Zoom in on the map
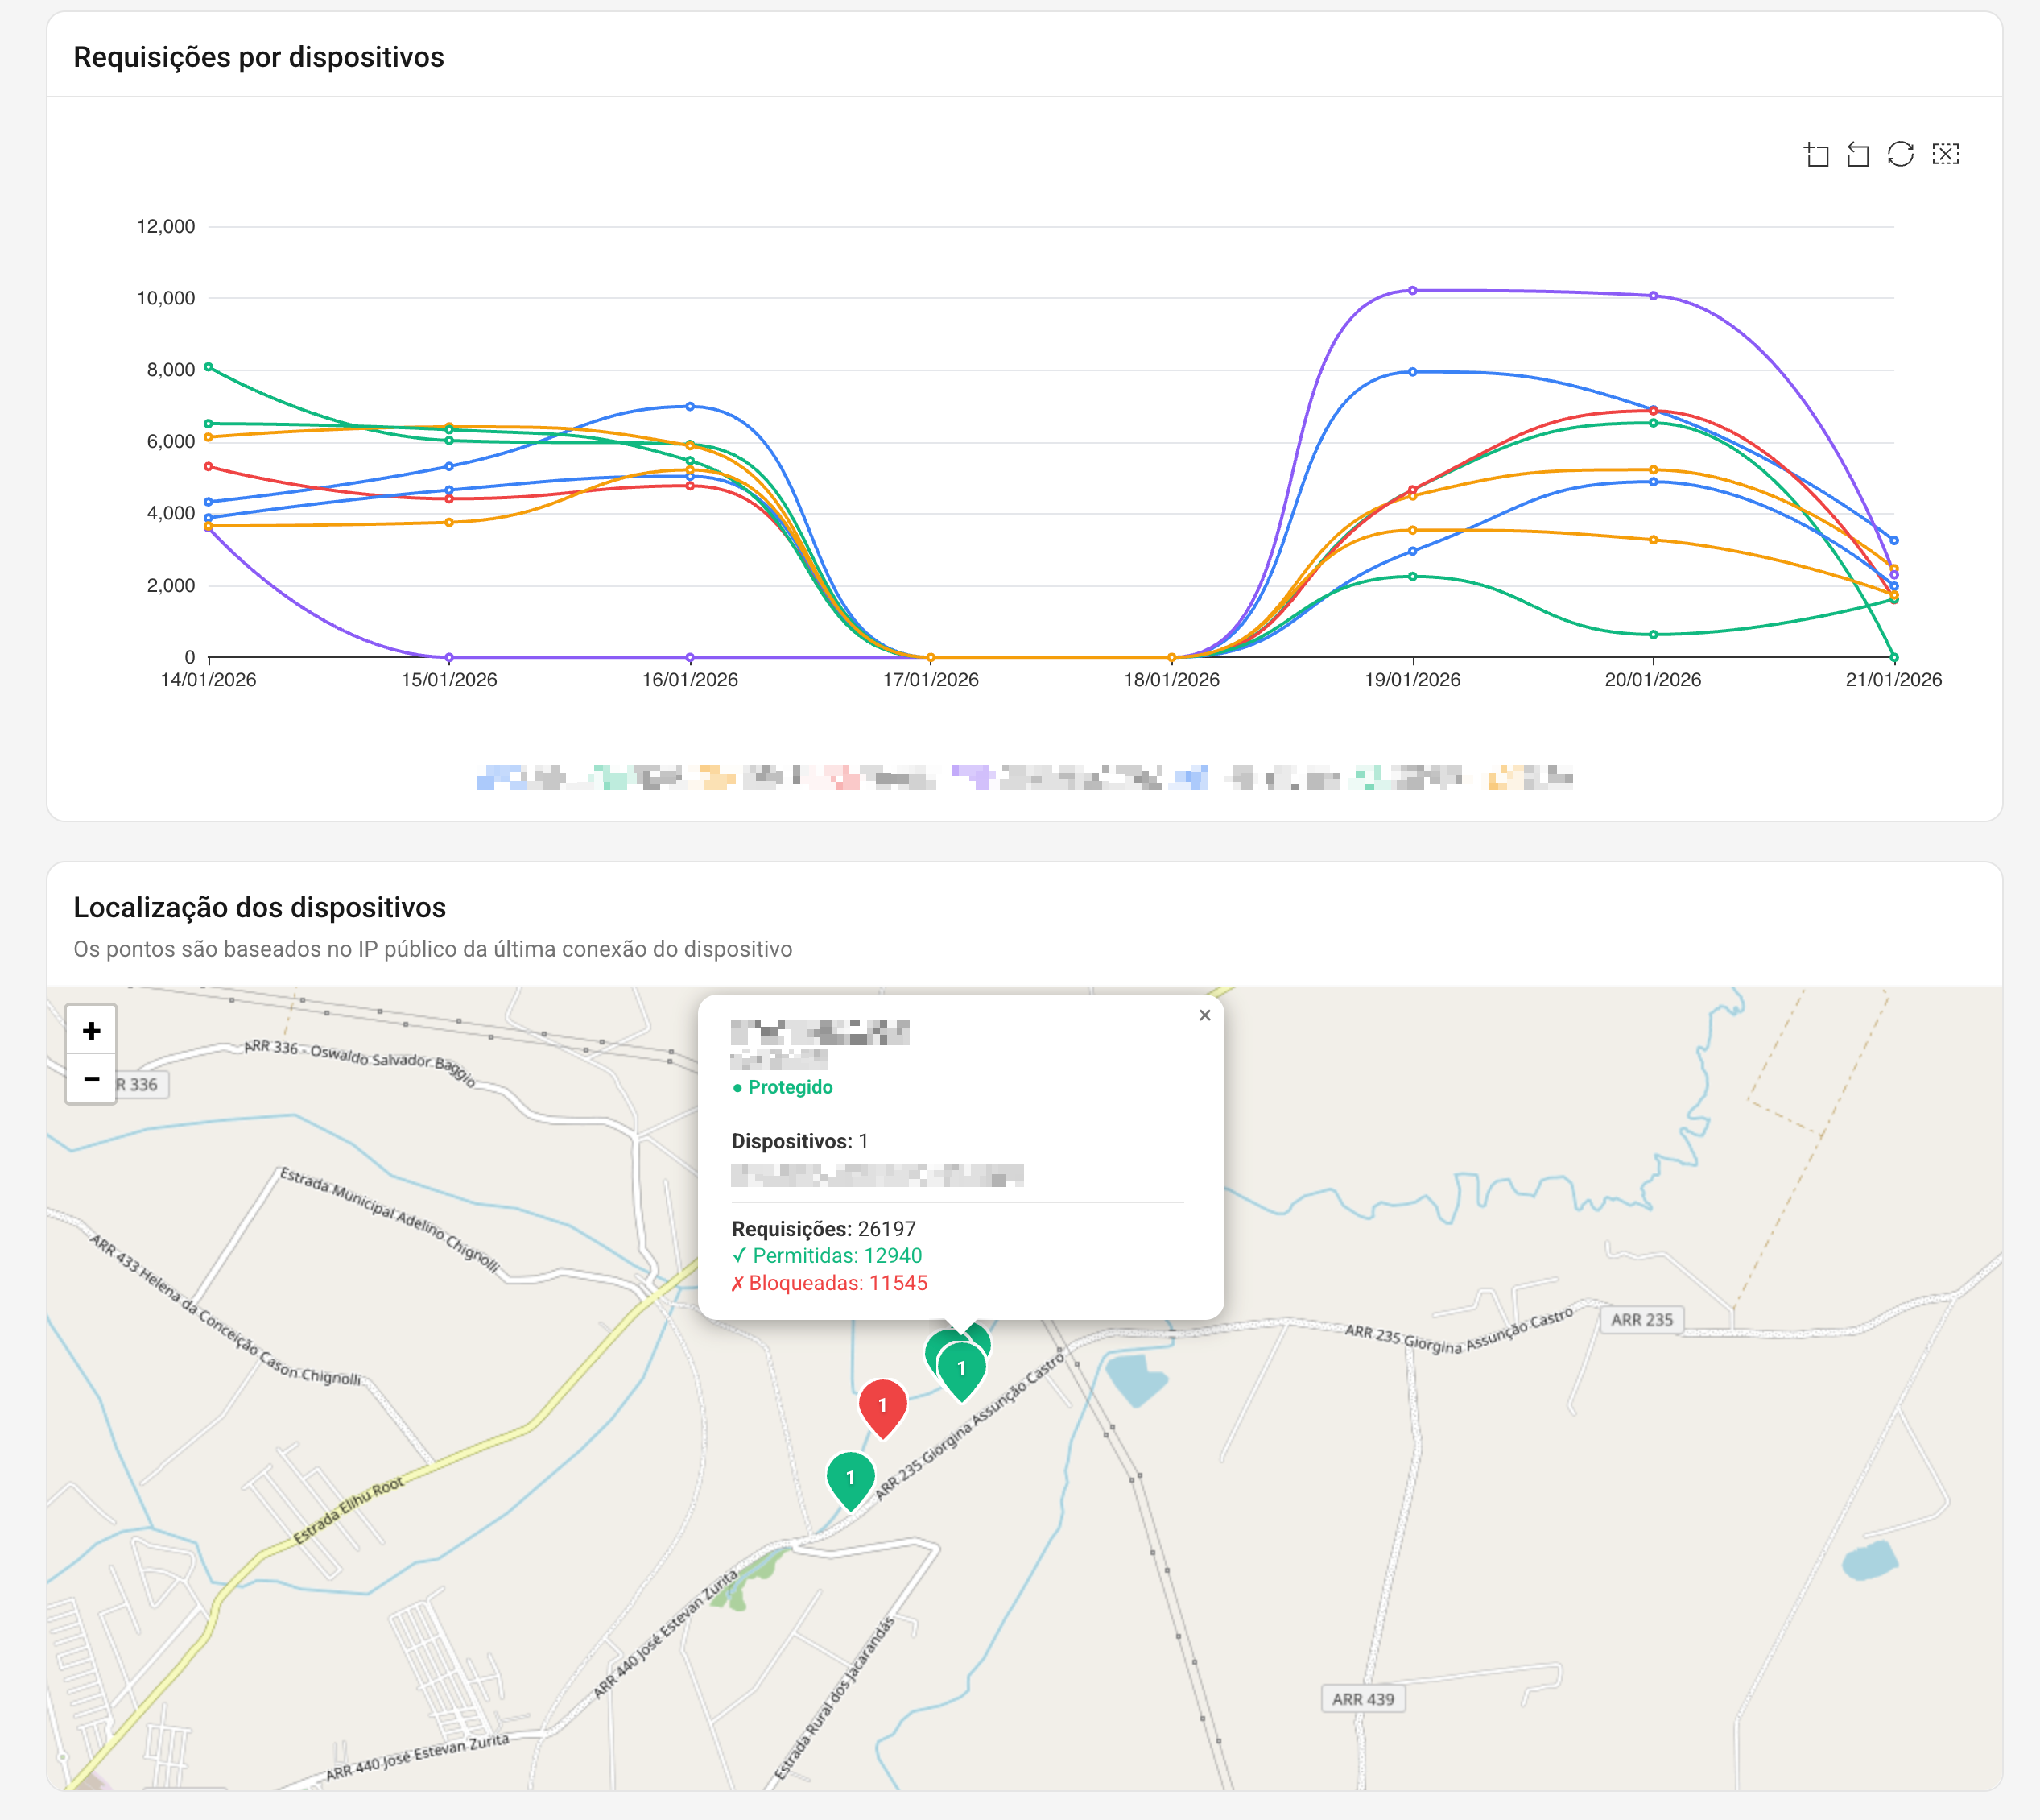This screenshot has height=1820, width=2040. (x=91, y=1031)
